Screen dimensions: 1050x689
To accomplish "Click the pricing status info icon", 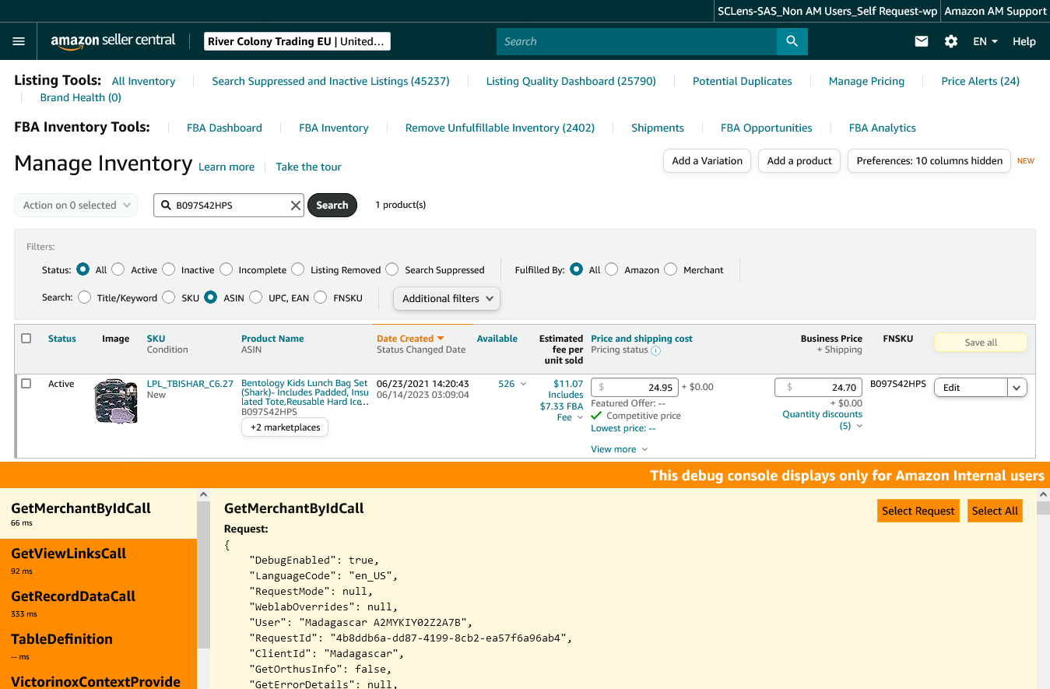I will [655, 350].
